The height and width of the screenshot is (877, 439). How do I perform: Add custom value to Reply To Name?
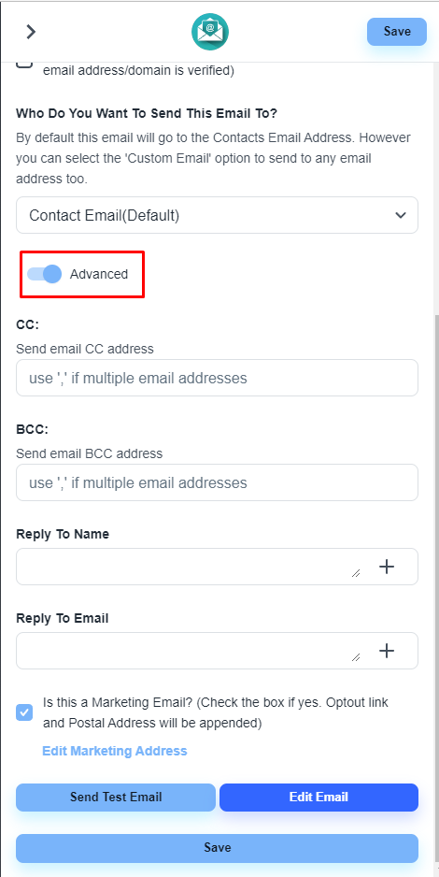pos(387,567)
